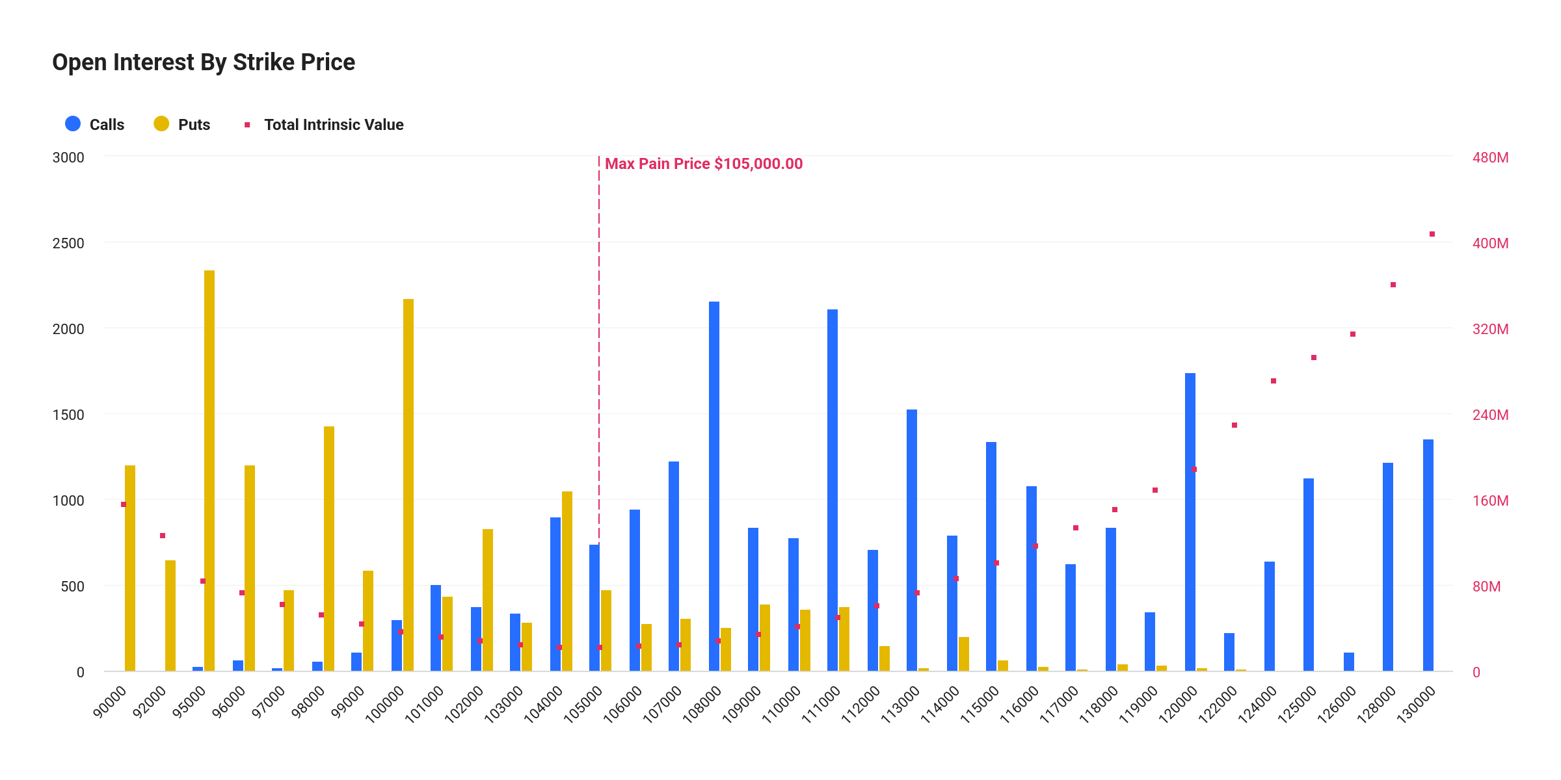Viewport: 1561px width, 780px height.
Task: Click the dashed max pain price line
Action: tap(598, 390)
